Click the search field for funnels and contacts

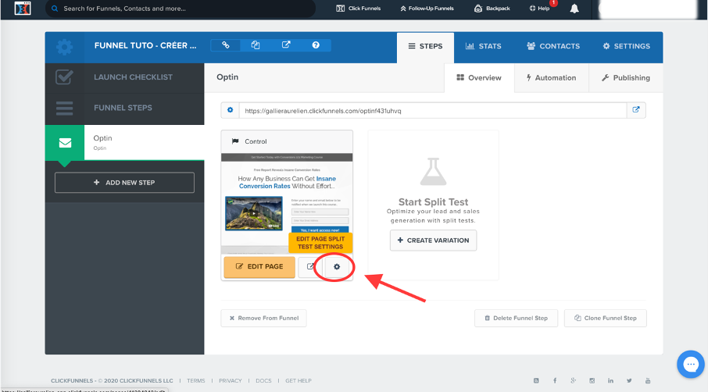pyautogui.click(x=181, y=9)
